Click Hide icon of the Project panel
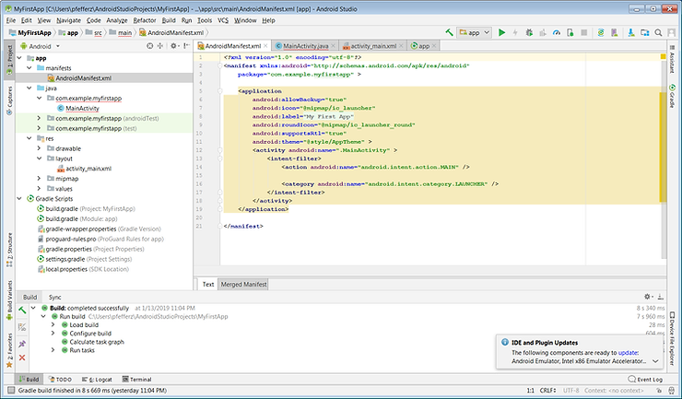 (186, 46)
